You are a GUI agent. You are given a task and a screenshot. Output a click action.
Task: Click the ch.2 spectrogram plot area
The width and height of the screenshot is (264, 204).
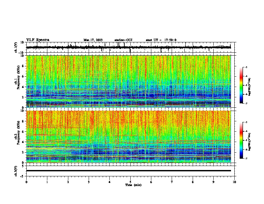coord(128,137)
